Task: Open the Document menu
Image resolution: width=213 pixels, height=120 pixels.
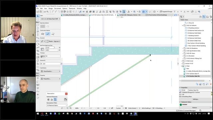Action: (x=58, y=8)
